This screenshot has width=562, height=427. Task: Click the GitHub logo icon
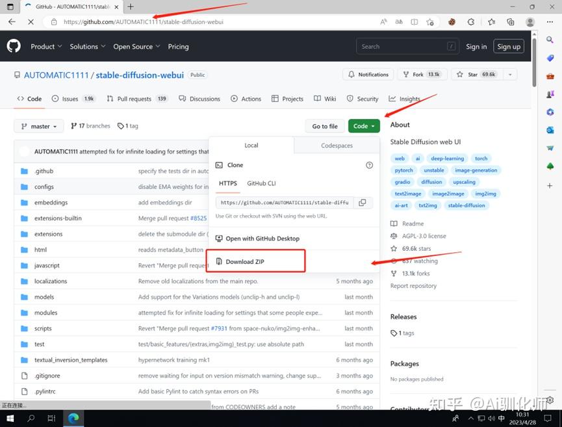click(x=14, y=46)
